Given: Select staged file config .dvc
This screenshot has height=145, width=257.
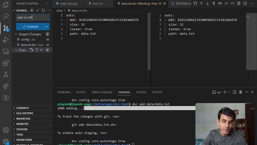Looking at the screenshot, I should (x=33, y=39).
